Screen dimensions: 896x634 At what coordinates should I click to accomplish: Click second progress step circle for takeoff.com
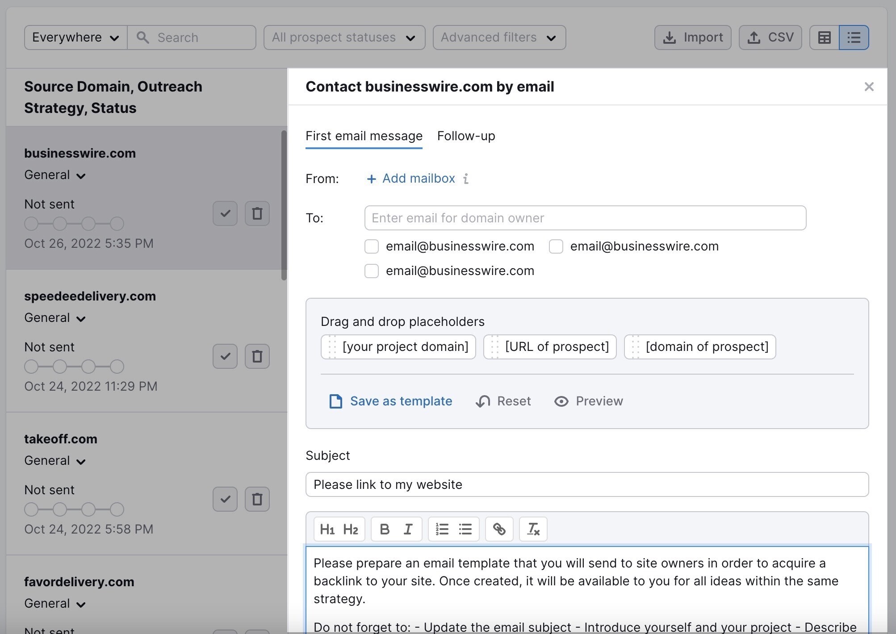click(60, 509)
